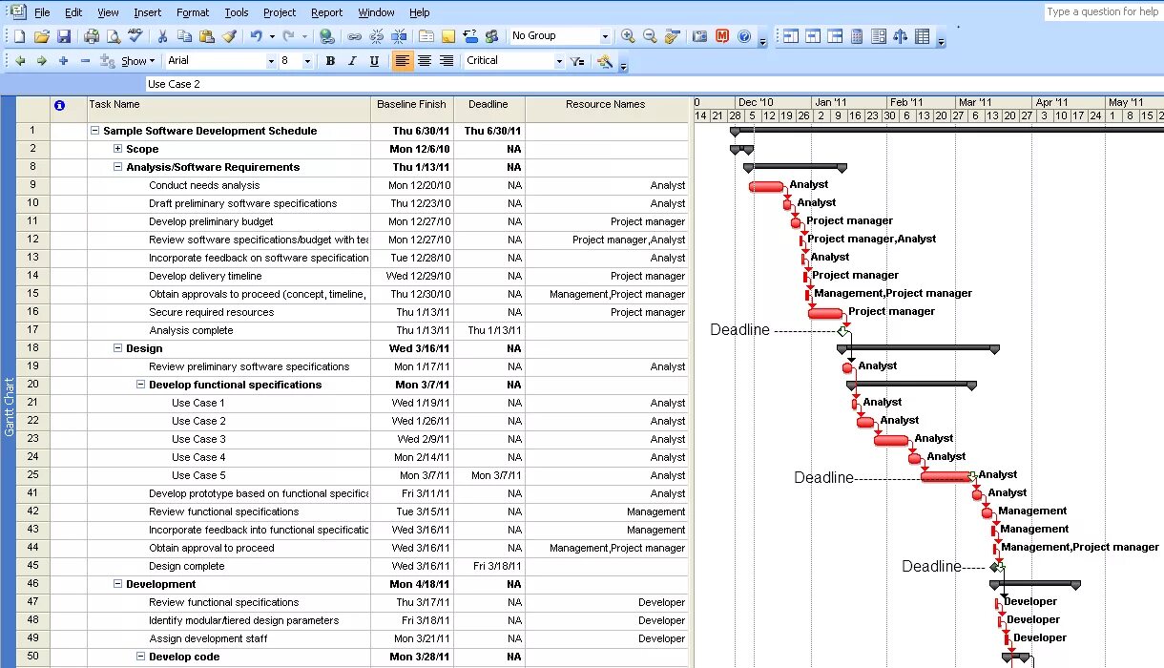Screen dimensions: 1164x668
Task: Go to the selected task on the chart
Action: click(673, 36)
